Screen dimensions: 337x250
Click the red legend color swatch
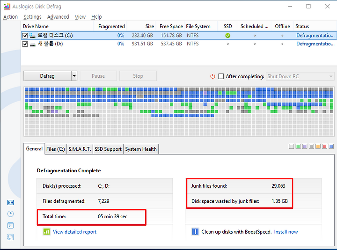(325, 147)
